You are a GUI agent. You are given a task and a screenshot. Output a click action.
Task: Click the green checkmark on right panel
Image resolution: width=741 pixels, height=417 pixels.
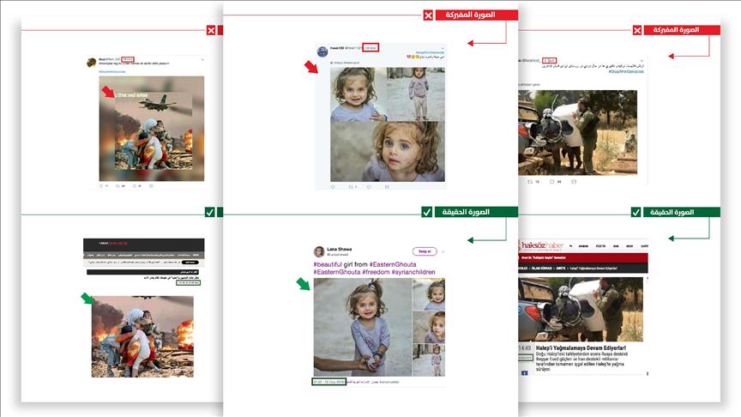(x=636, y=212)
